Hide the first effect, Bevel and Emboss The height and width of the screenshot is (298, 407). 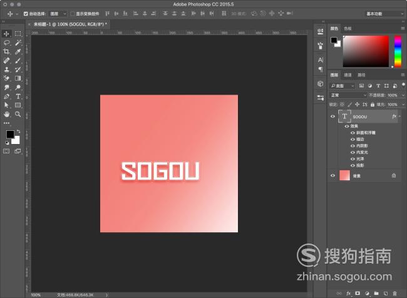(353, 133)
